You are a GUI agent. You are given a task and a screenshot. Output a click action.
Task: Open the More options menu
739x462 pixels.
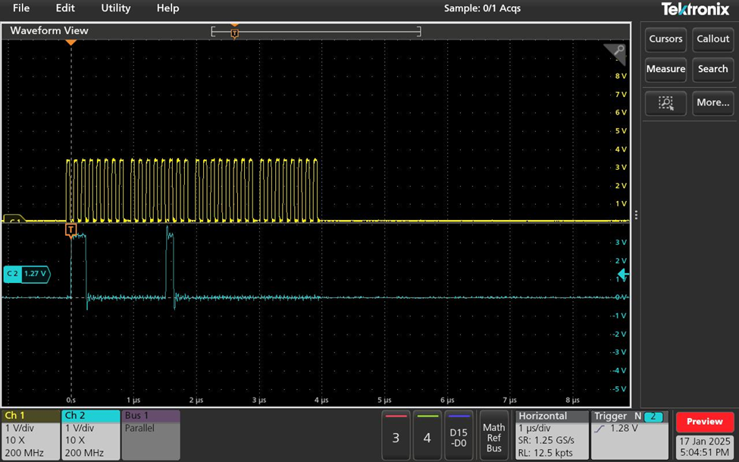pyautogui.click(x=712, y=103)
